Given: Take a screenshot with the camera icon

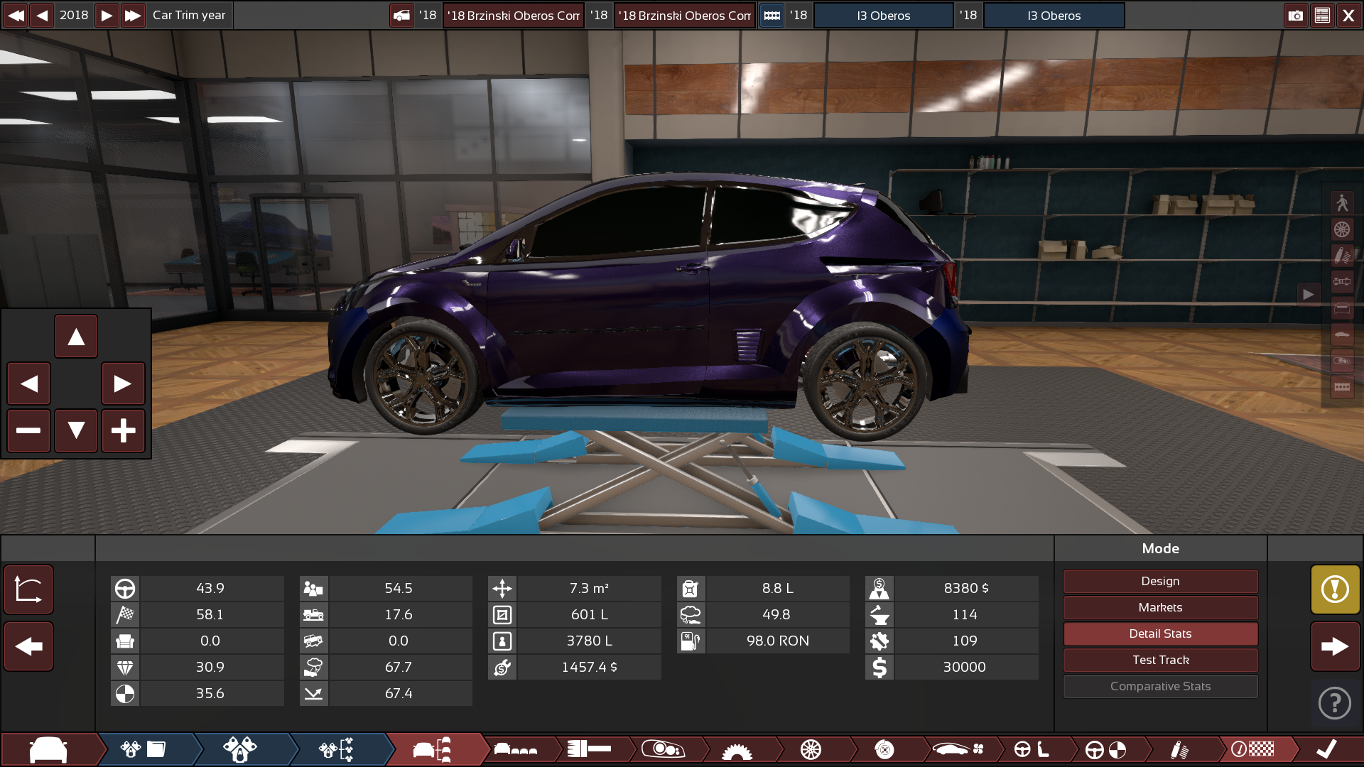Looking at the screenshot, I should pos(1296,15).
